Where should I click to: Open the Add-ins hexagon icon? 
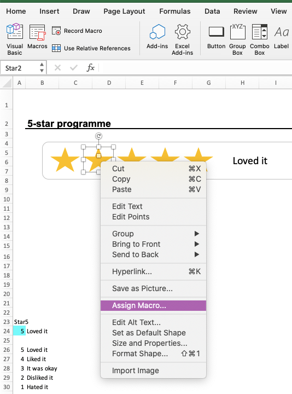pyautogui.click(x=157, y=32)
